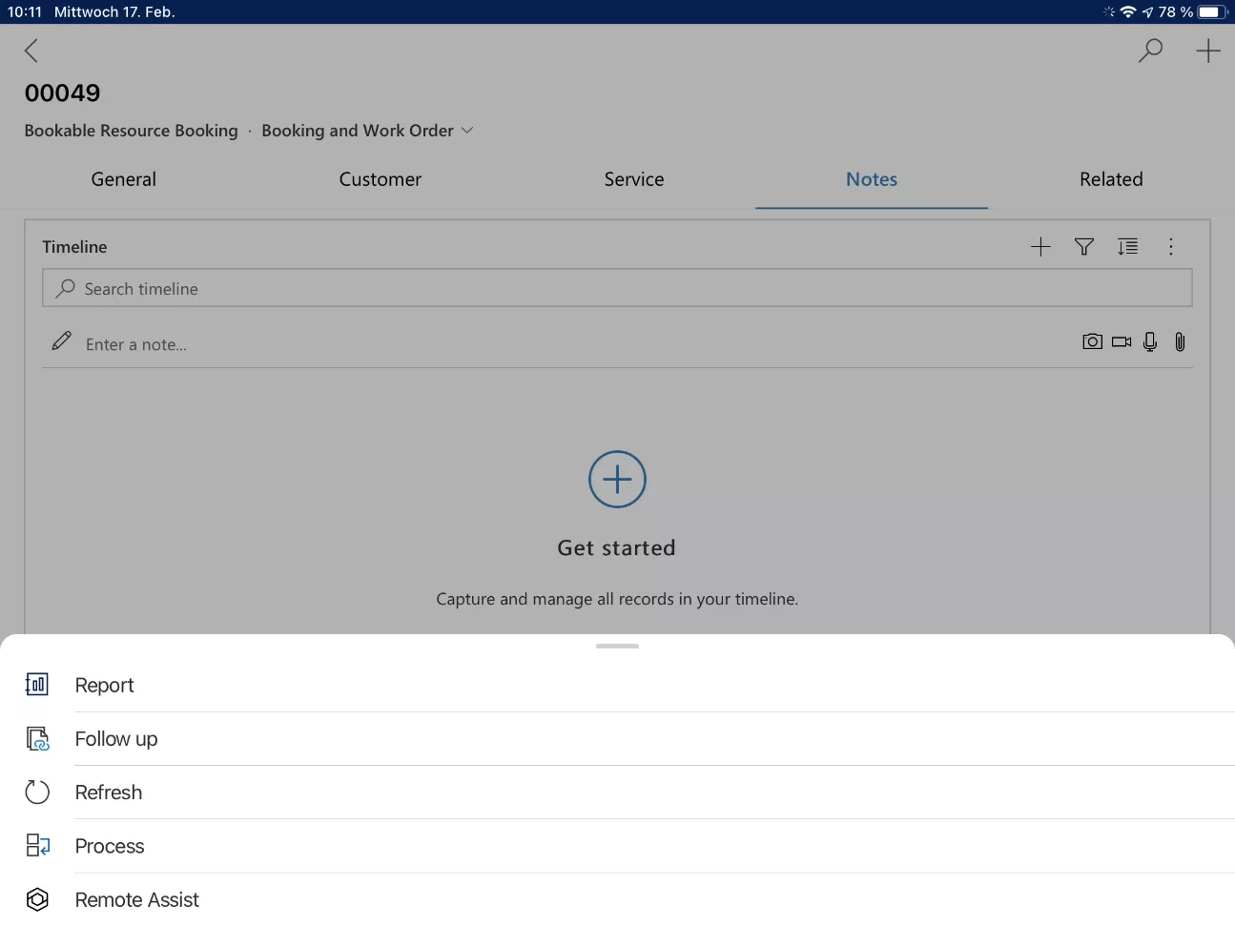Record video with the camcorder icon
The image size is (1235, 926).
1122,341
